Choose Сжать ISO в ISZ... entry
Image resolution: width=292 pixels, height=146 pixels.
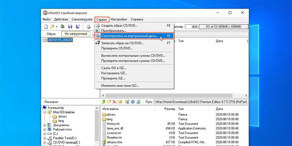coord(134,68)
